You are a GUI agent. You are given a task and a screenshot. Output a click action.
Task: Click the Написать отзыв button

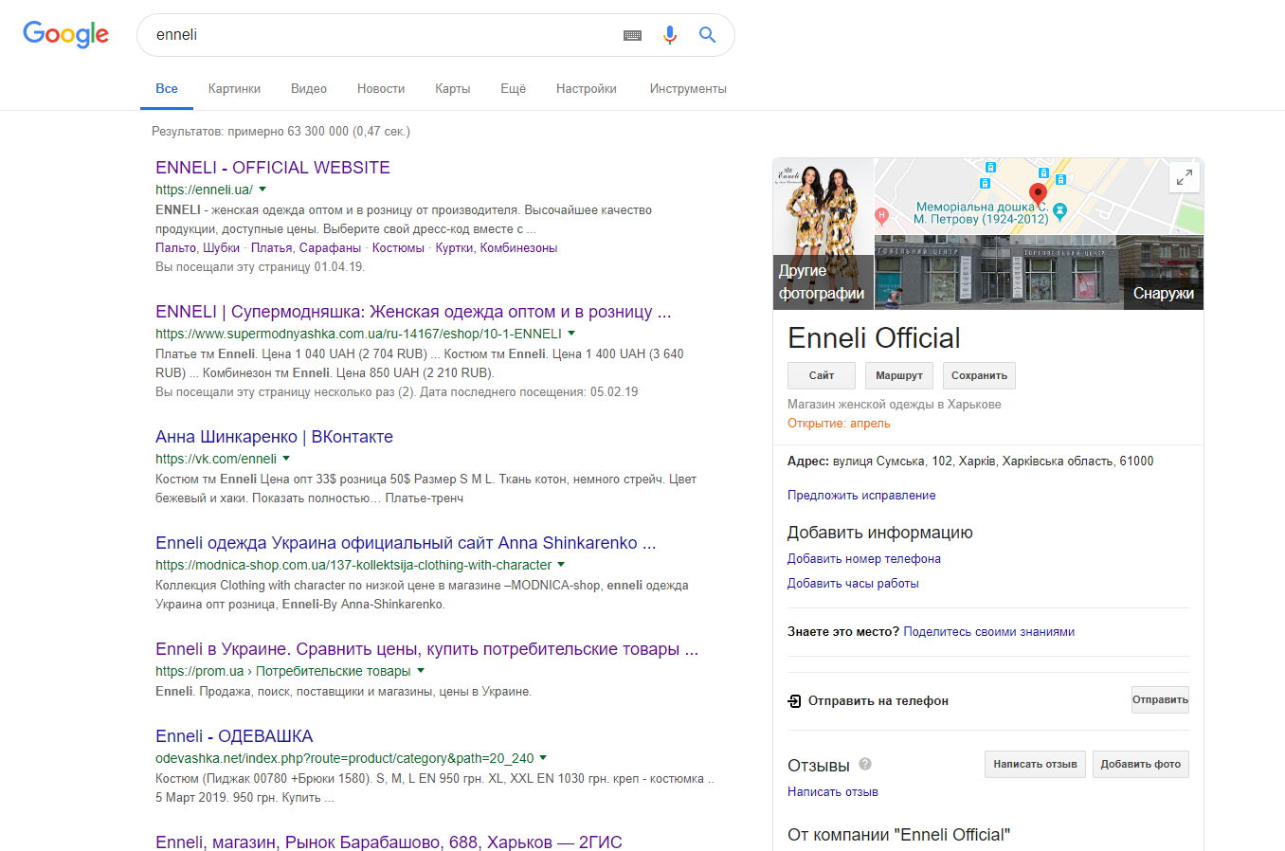tap(1035, 764)
